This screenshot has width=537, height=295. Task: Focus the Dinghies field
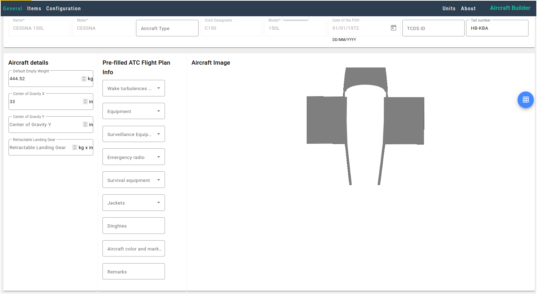pyautogui.click(x=134, y=226)
